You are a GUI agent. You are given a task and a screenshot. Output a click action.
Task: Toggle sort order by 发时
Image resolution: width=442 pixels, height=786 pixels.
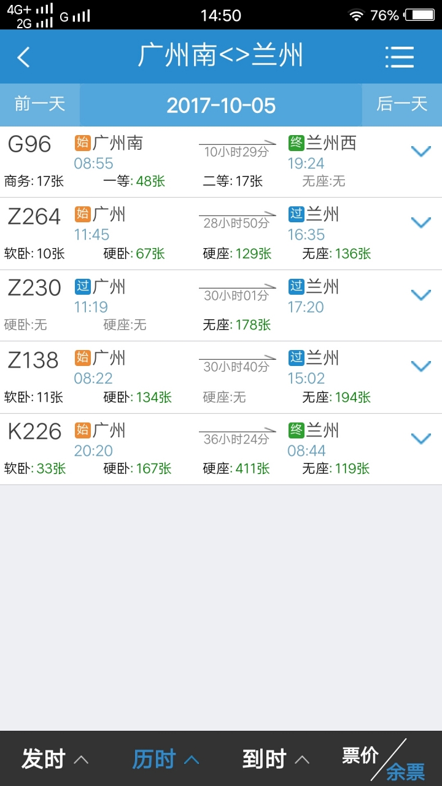coord(55,760)
